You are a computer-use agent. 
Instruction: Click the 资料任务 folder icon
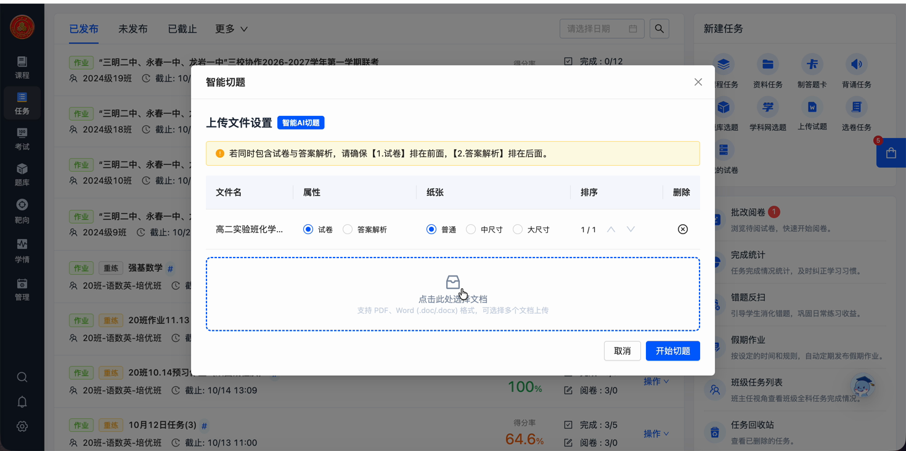click(x=767, y=64)
